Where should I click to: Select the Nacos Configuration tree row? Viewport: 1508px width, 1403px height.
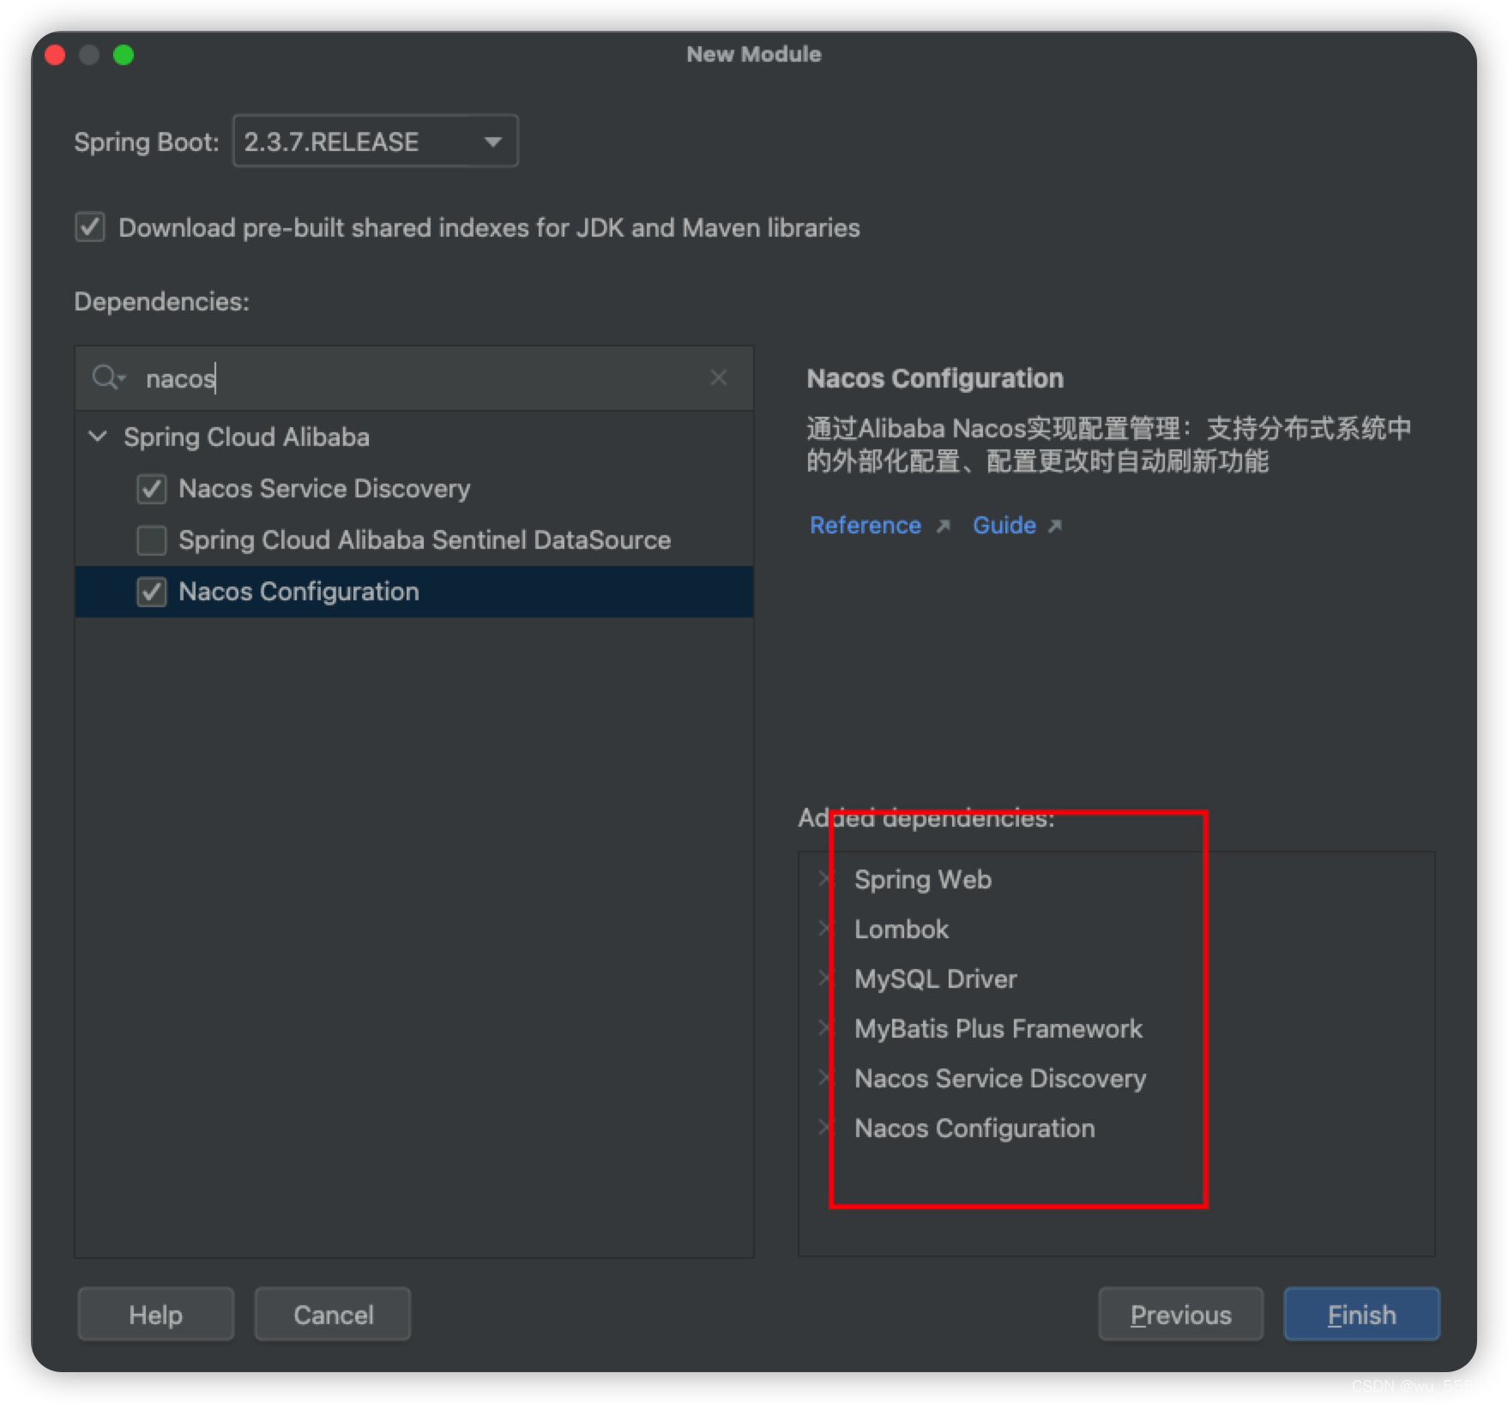[413, 592]
